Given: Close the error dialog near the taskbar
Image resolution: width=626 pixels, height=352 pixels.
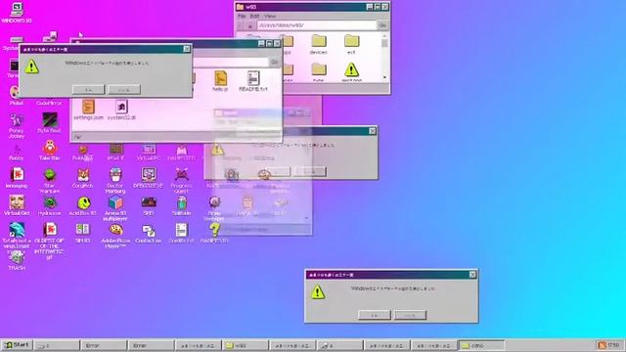Looking at the screenshot, I should (472, 275).
